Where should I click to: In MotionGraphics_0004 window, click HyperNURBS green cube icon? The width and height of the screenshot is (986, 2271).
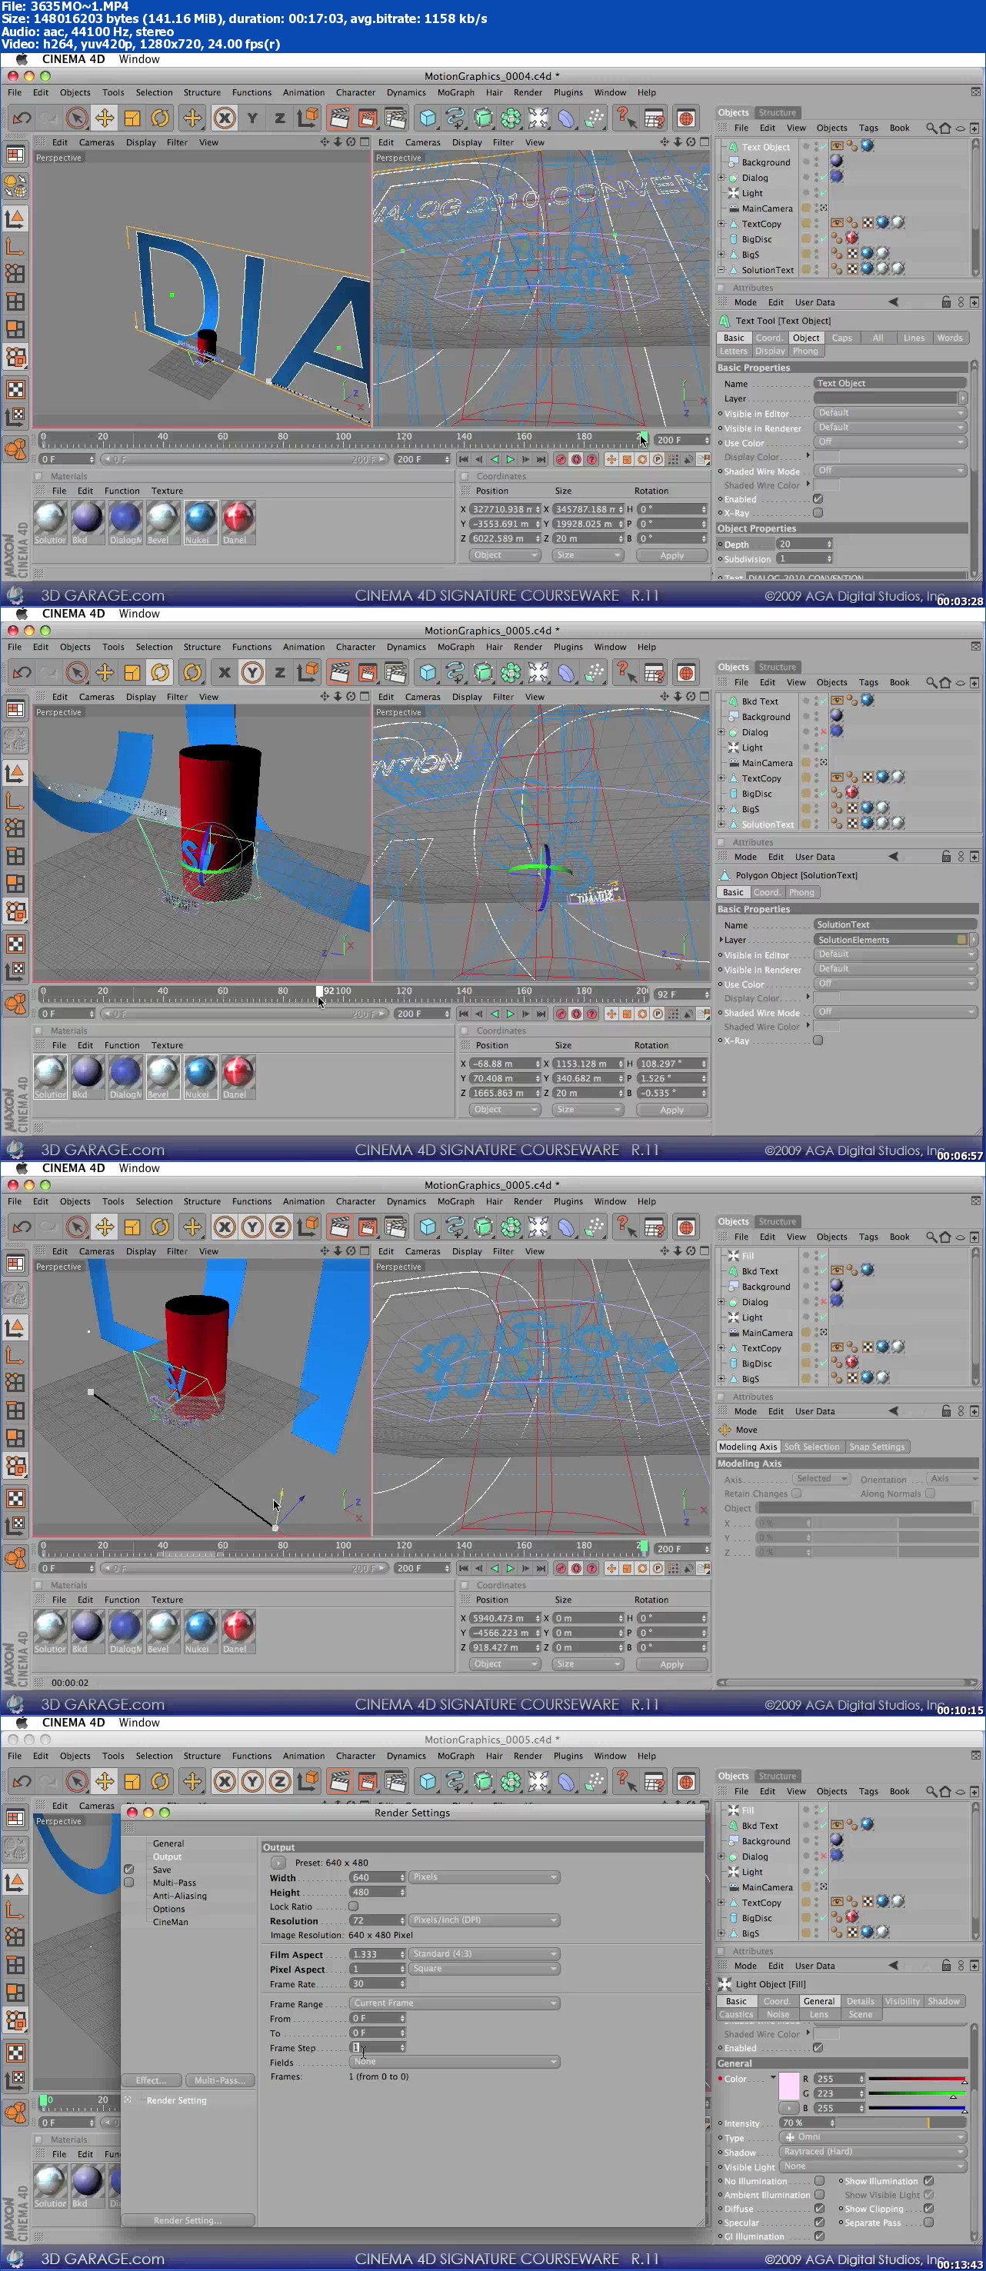coord(483,118)
